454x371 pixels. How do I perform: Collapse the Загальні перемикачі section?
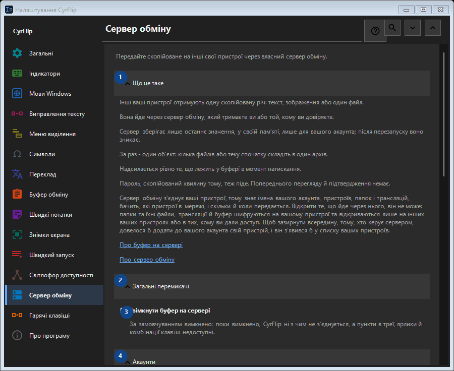[271, 286]
